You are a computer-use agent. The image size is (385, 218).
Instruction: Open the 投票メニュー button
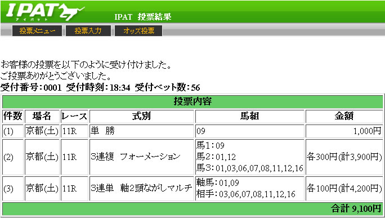[x=37, y=31]
